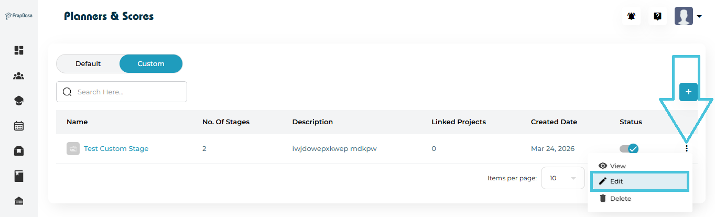Open the users group sidebar icon

(x=19, y=76)
